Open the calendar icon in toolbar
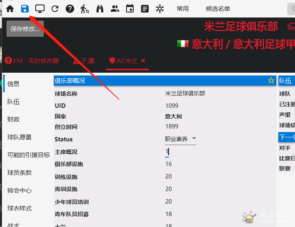Image resolution: width=295 pixels, height=227 pixels. click(130, 8)
